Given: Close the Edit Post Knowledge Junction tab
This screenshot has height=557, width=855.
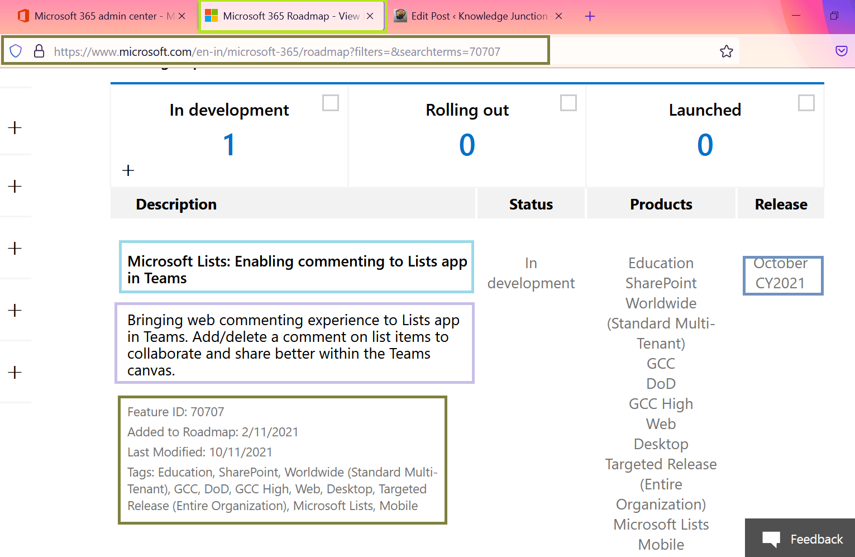Looking at the screenshot, I should tap(559, 16).
